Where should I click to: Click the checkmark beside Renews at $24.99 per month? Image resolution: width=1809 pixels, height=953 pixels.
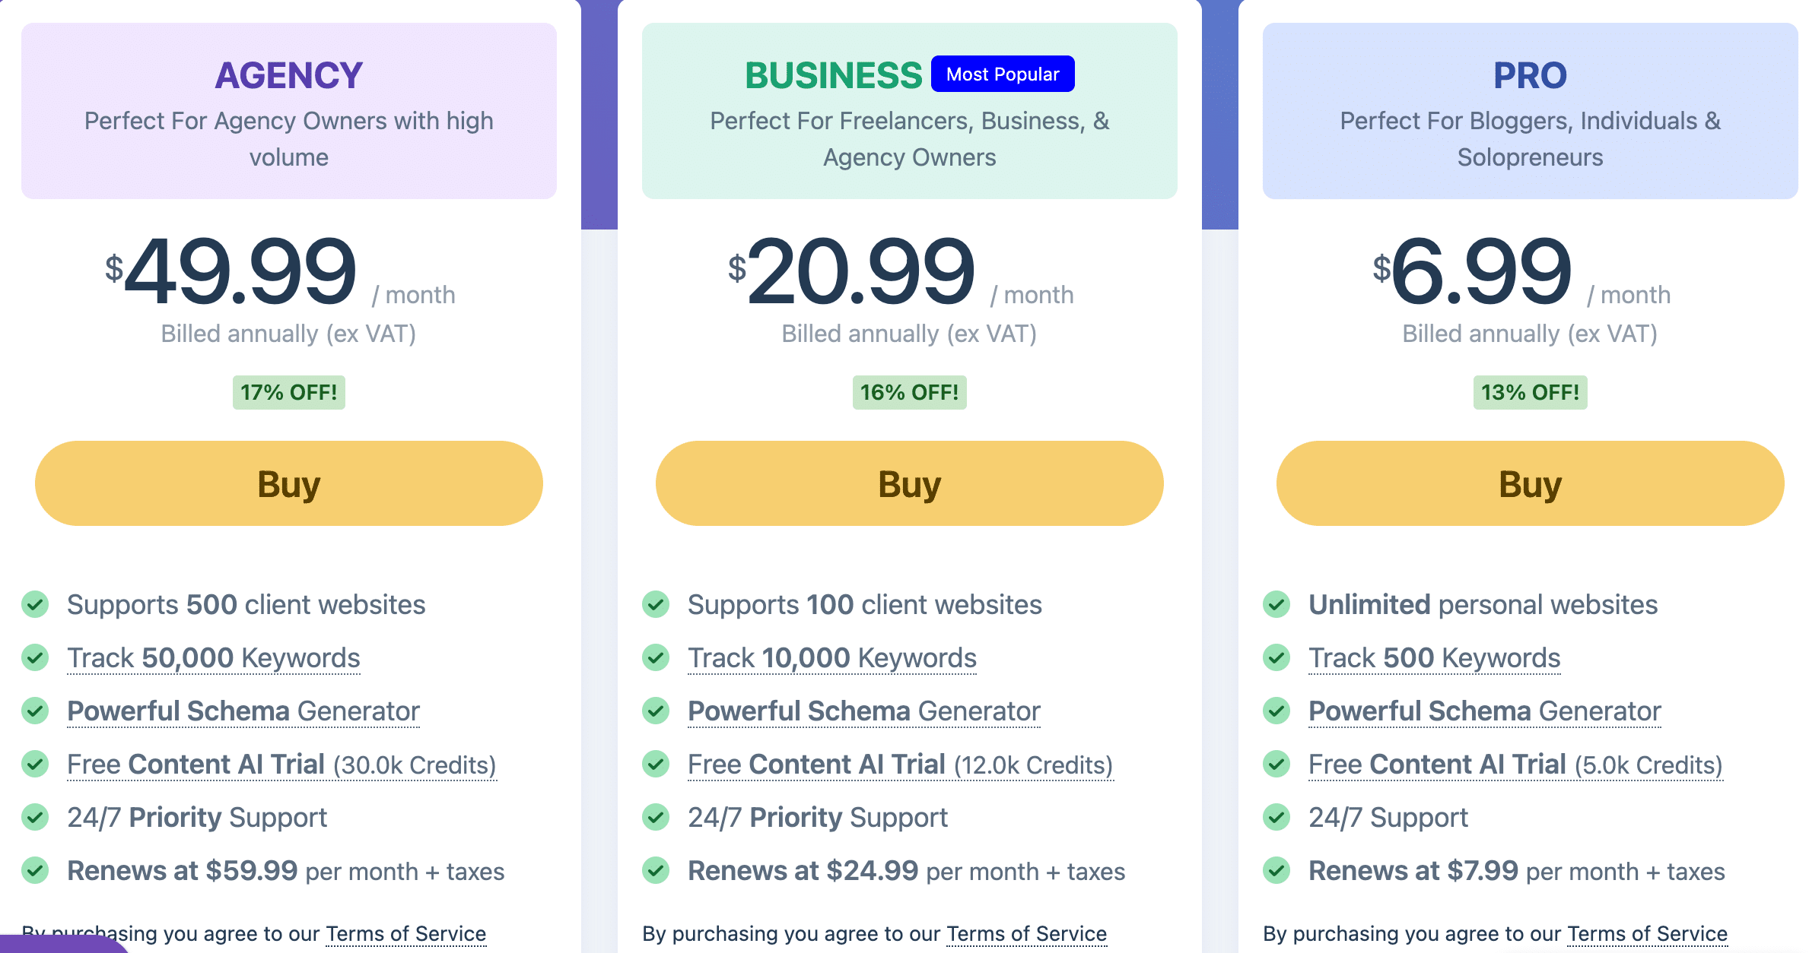(x=656, y=871)
